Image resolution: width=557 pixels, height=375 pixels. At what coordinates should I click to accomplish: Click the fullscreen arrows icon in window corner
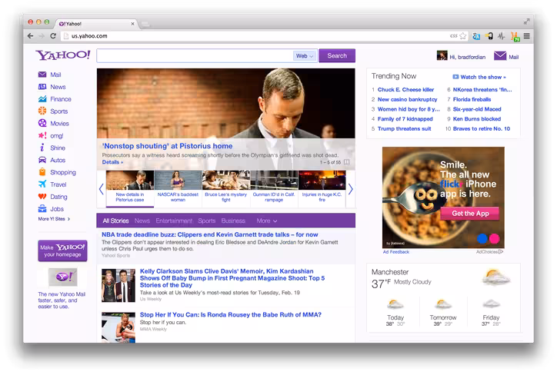point(526,22)
